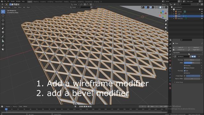Select the Transform tool
The height and width of the screenshot is (115, 204).
[3, 32]
